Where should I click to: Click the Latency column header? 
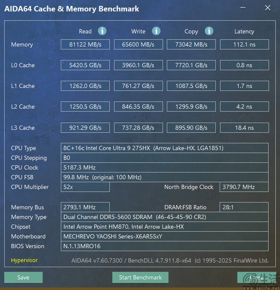[x=244, y=32]
